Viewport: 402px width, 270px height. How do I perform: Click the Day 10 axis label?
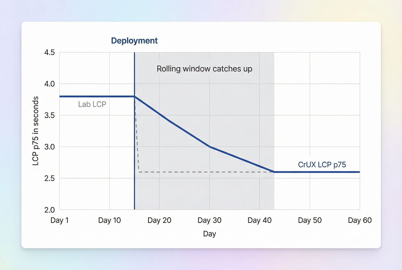[x=109, y=220]
